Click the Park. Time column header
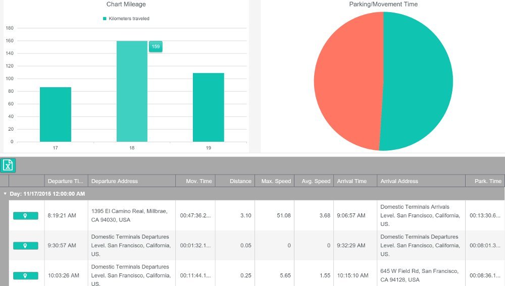Viewport: 505px width, 286px height. [485, 181]
